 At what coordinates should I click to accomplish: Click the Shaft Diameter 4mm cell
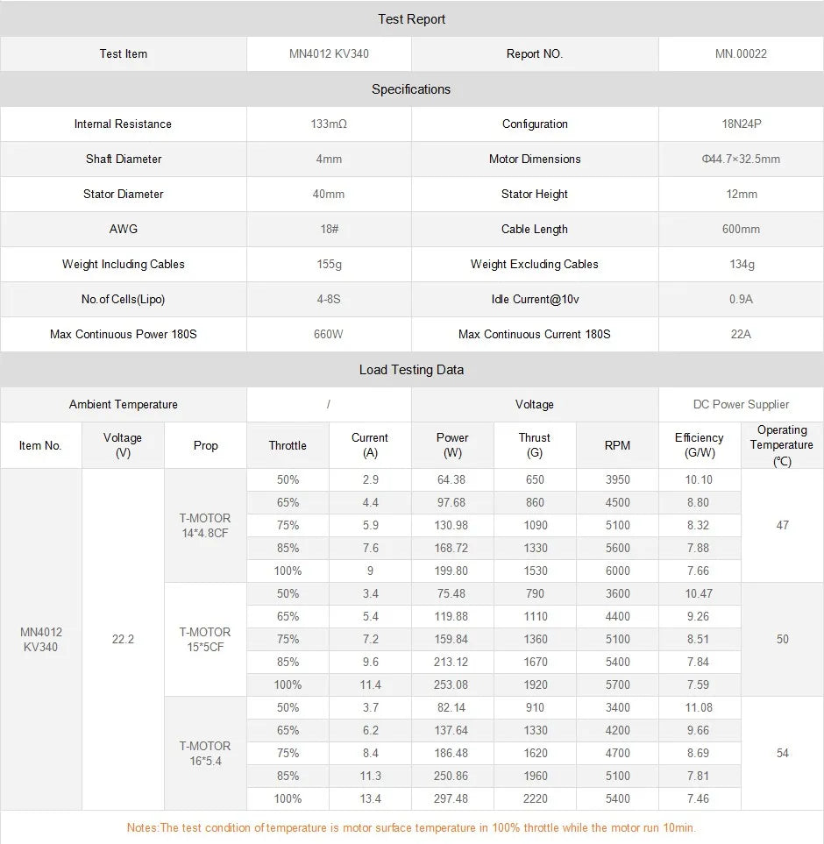(329, 159)
